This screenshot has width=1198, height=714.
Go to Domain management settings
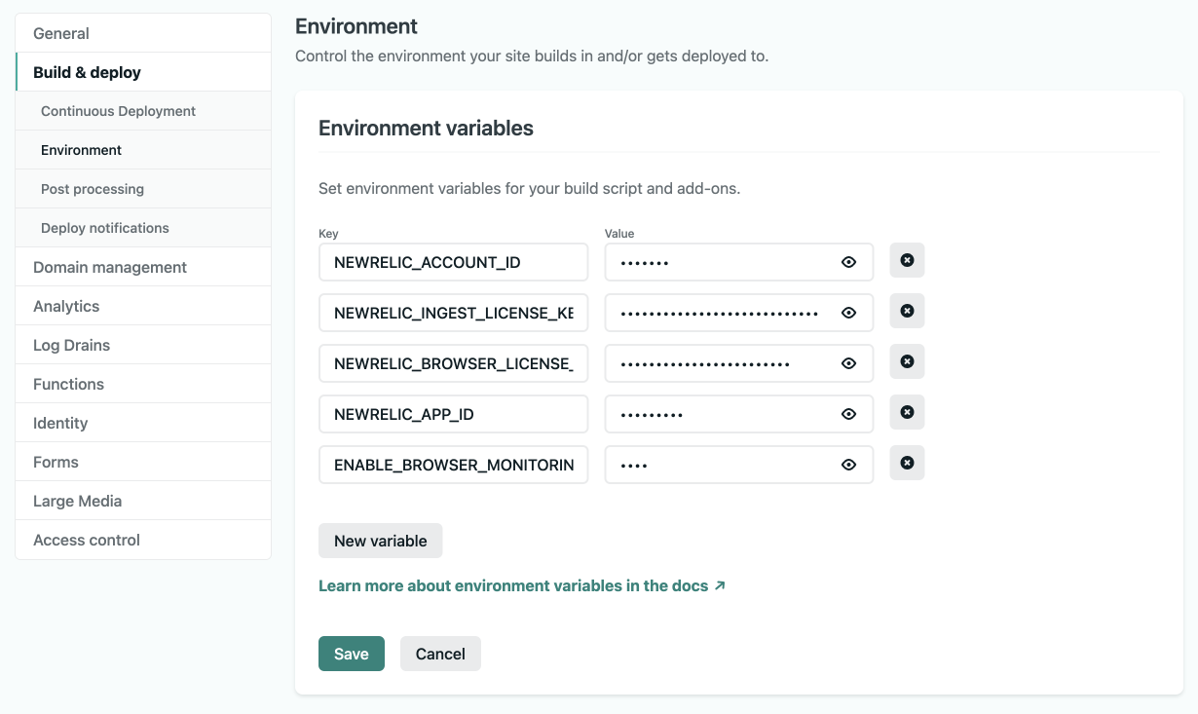[x=110, y=267]
